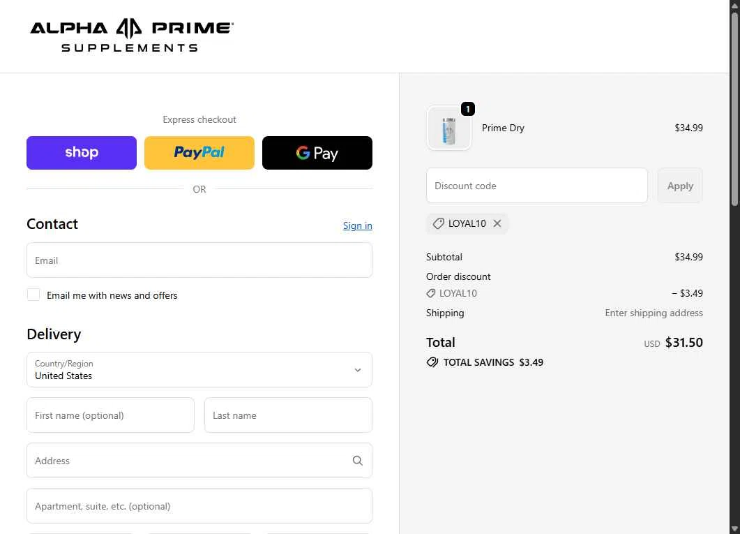Screen dimensions: 740x534
Task: Focus the Last name field
Action: pos(288,415)
